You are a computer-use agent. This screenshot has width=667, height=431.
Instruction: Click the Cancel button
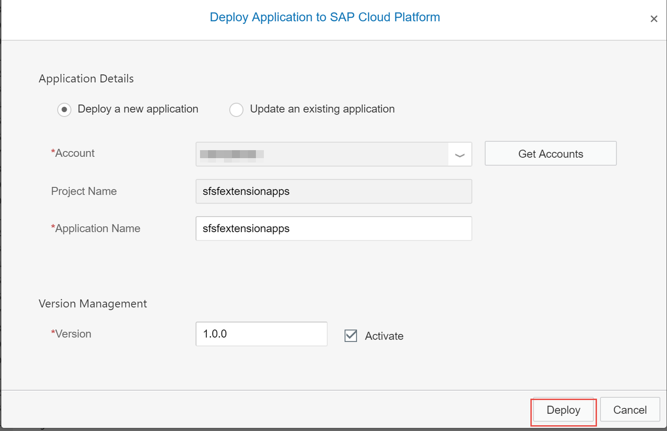coord(630,410)
